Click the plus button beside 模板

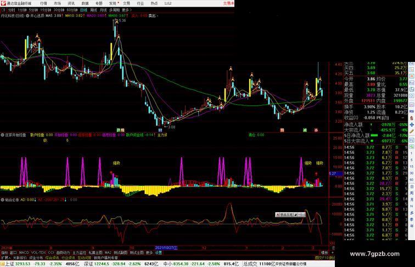[332, 253]
